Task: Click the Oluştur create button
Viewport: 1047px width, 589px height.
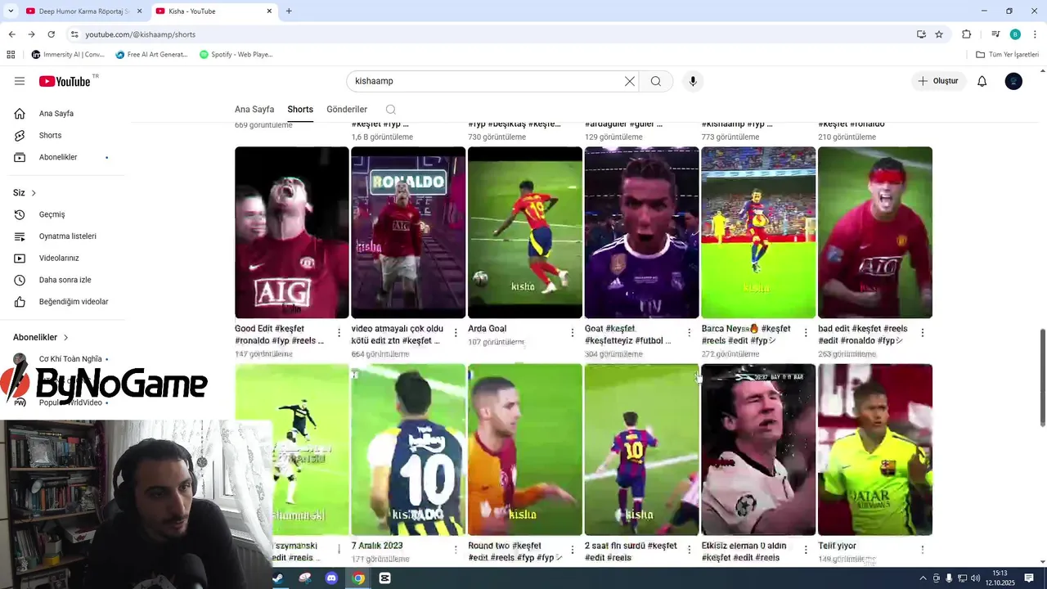Action: click(938, 81)
